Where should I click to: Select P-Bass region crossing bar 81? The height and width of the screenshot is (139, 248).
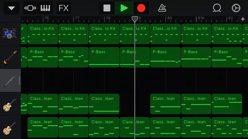coord(196,58)
